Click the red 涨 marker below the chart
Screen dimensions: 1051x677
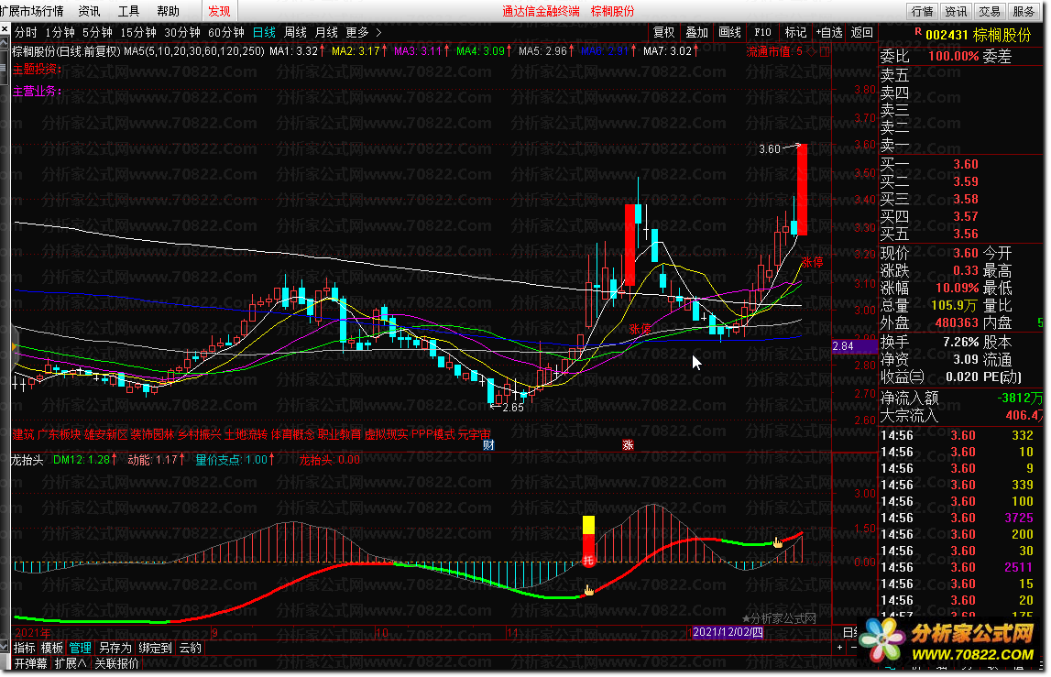tap(628, 445)
